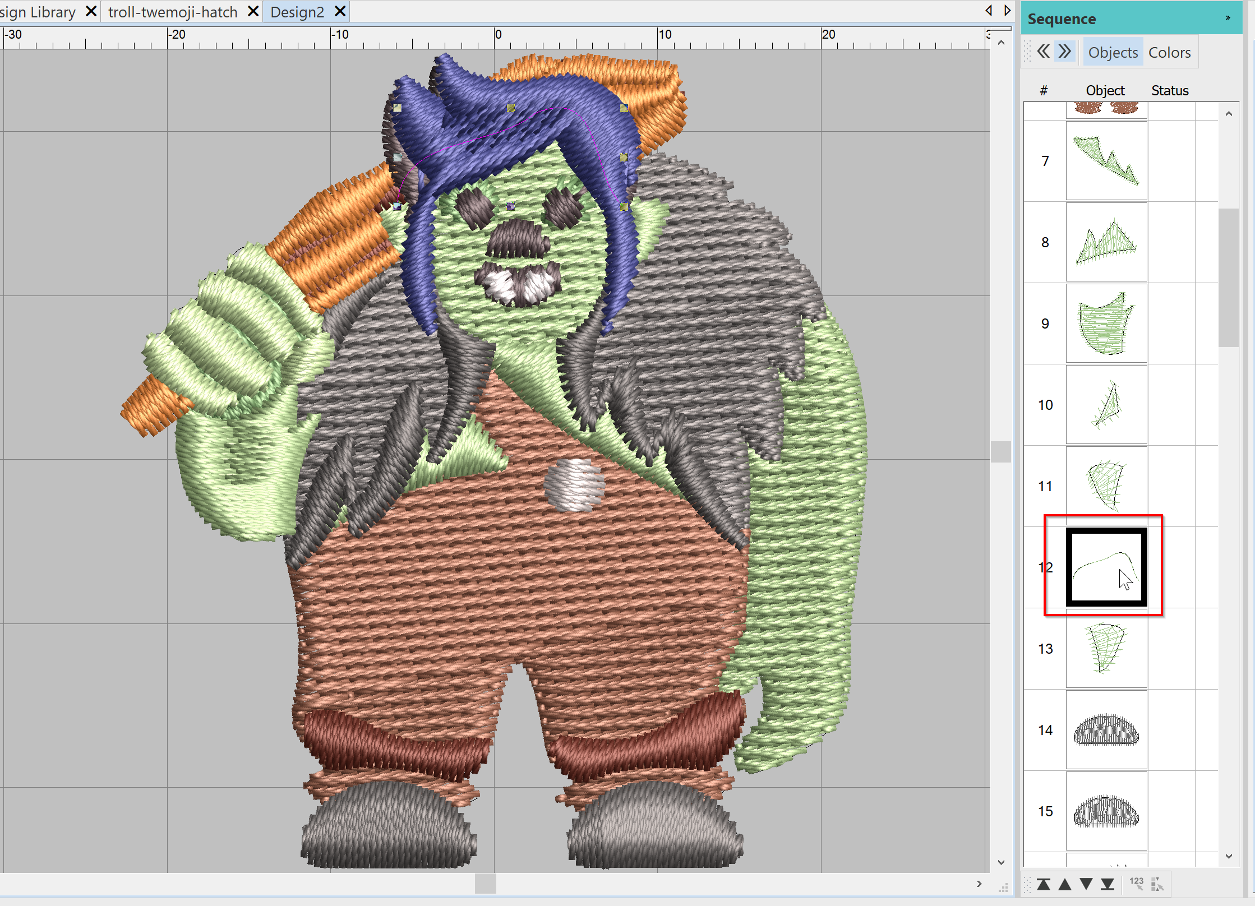Click the Sequence by Selects icon

click(1157, 884)
